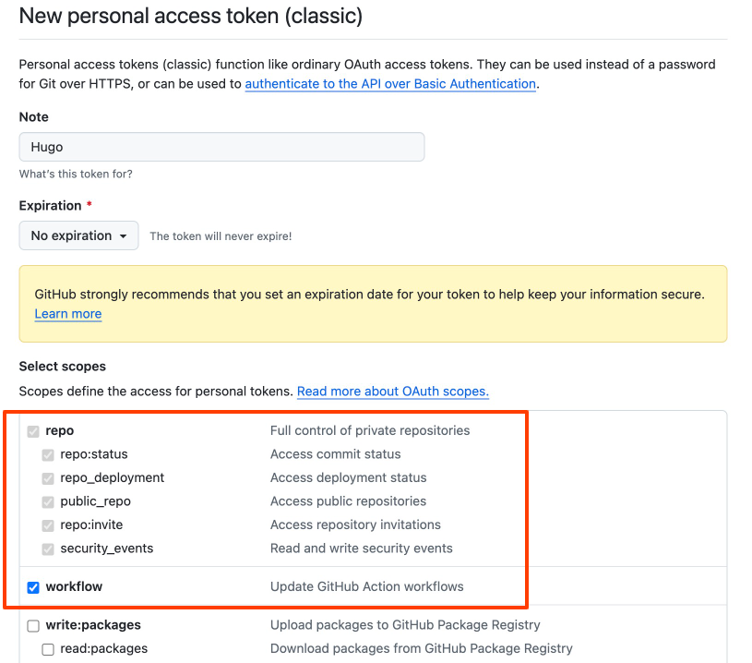752x663 pixels.
Task: Toggle the security_events checkbox
Action: [x=48, y=548]
